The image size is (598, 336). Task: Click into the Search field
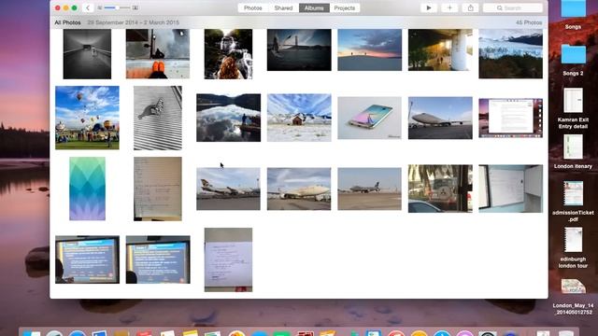(513, 7)
